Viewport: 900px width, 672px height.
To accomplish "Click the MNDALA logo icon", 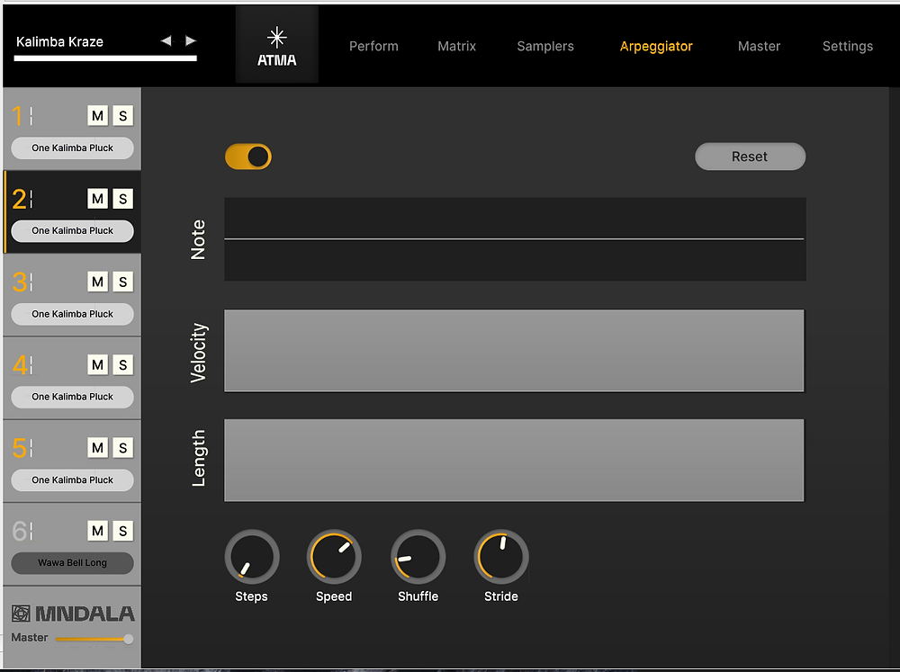I will point(21,614).
